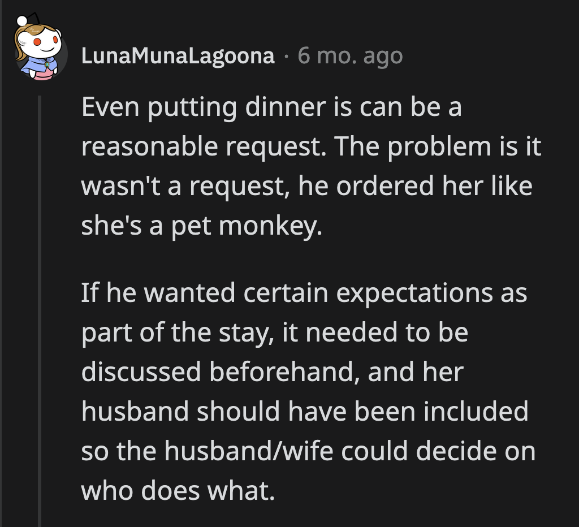Click the Reddit mascot's red eye
Image resolution: width=579 pixels, height=527 pixels.
click(37, 42)
